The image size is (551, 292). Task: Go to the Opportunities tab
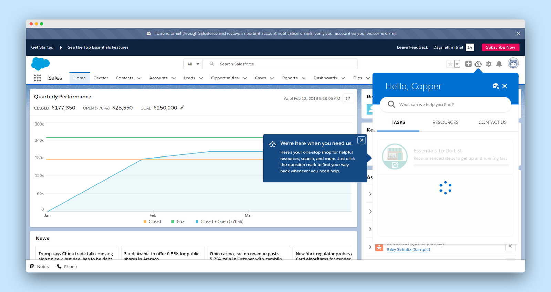point(225,78)
